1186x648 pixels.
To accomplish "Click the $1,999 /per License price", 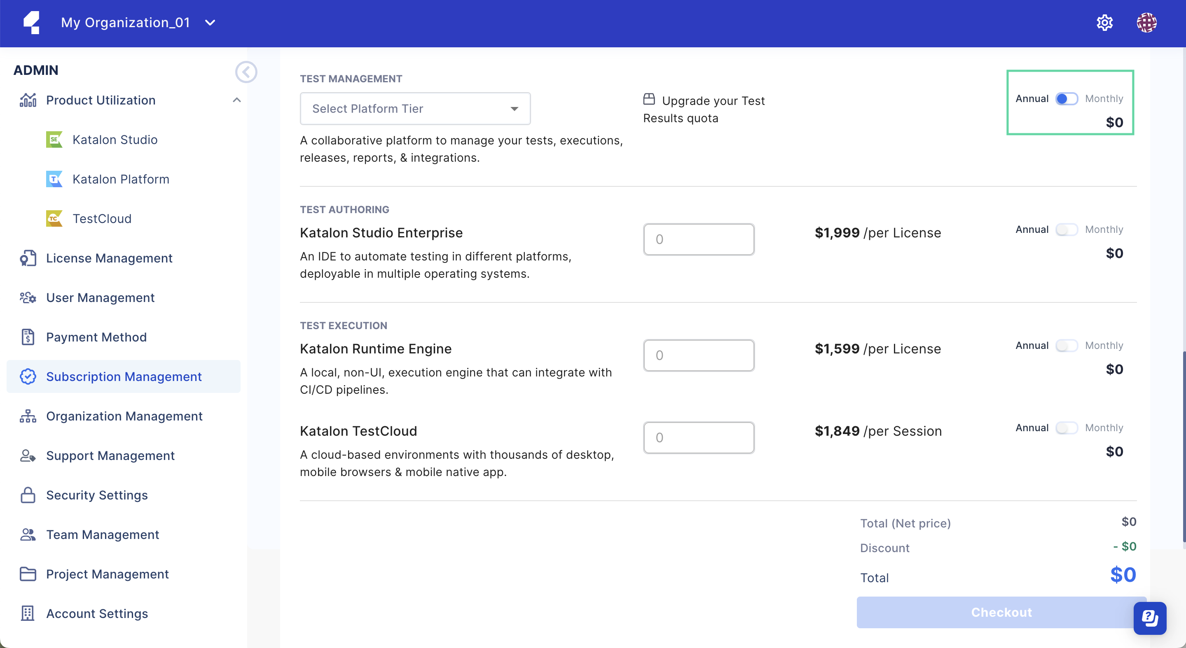I will click(x=878, y=233).
